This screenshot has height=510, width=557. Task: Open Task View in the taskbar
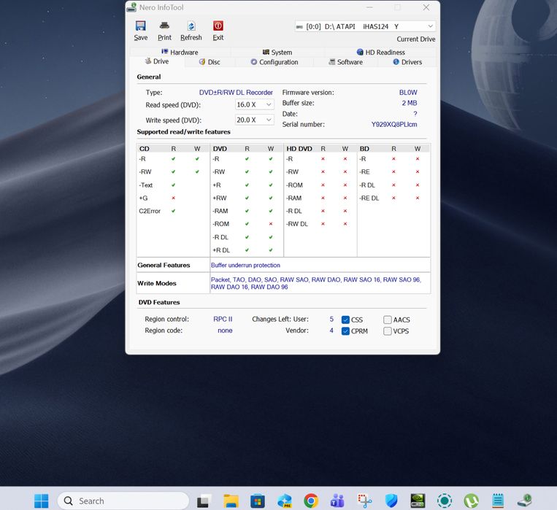click(x=204, y=501)
